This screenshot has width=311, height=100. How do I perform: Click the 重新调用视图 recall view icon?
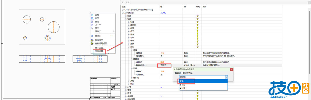pos(92,43)
